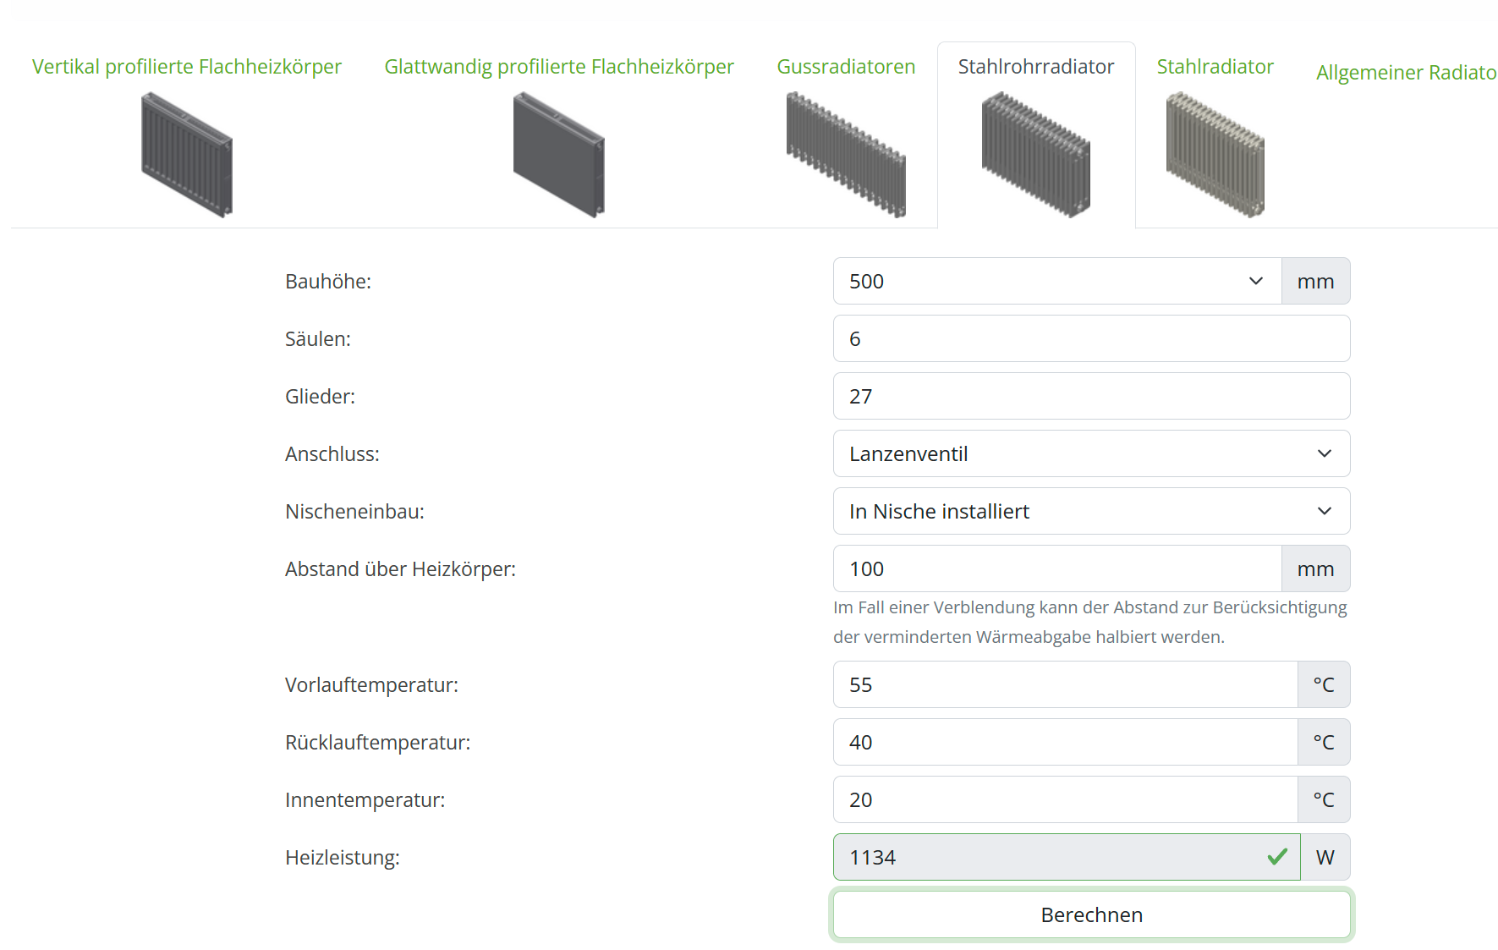Open the Nischeneinbau dropdown

pos(1091,511)
